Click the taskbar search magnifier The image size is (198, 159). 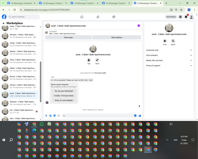(x=11, y=140)
